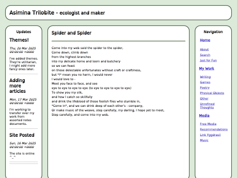The image size is (237, 178).
Task: Open the Unrefined Thoughts link
Action: (x=207, y=105)
